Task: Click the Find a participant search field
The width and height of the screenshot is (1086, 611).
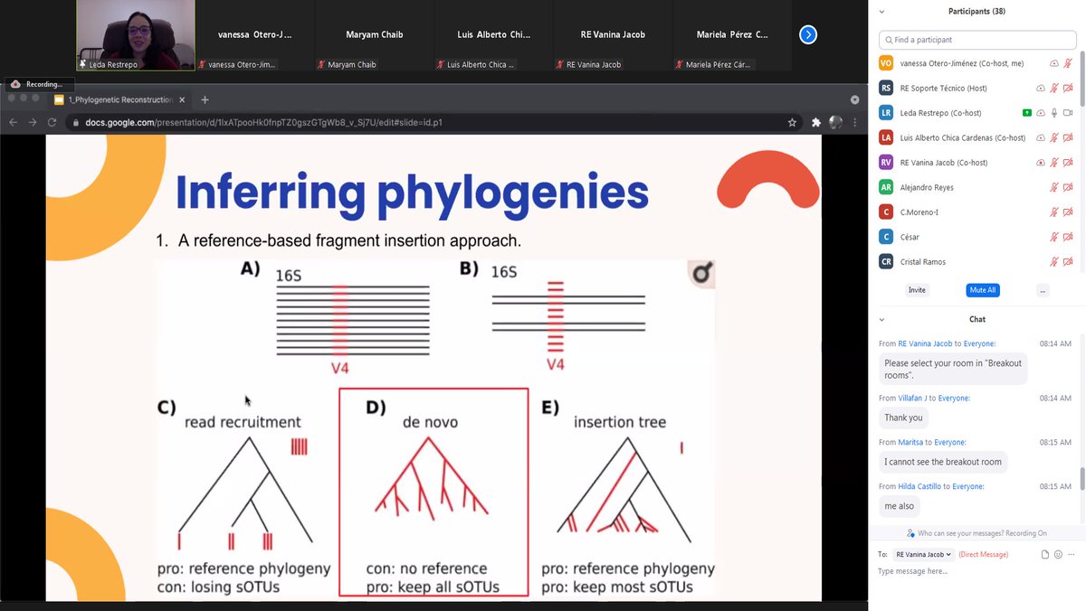Action: [x=976, y=40]
